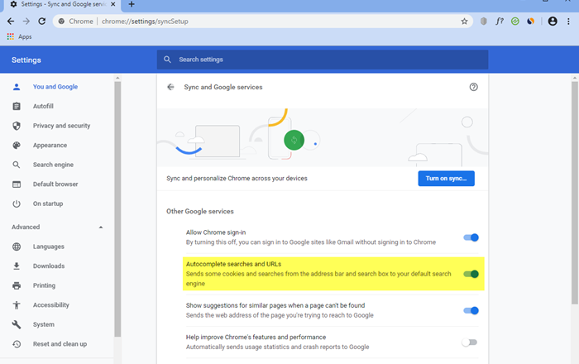Click the On startup power icon
The image size is (579, 364).
click(x=17, y=204)
